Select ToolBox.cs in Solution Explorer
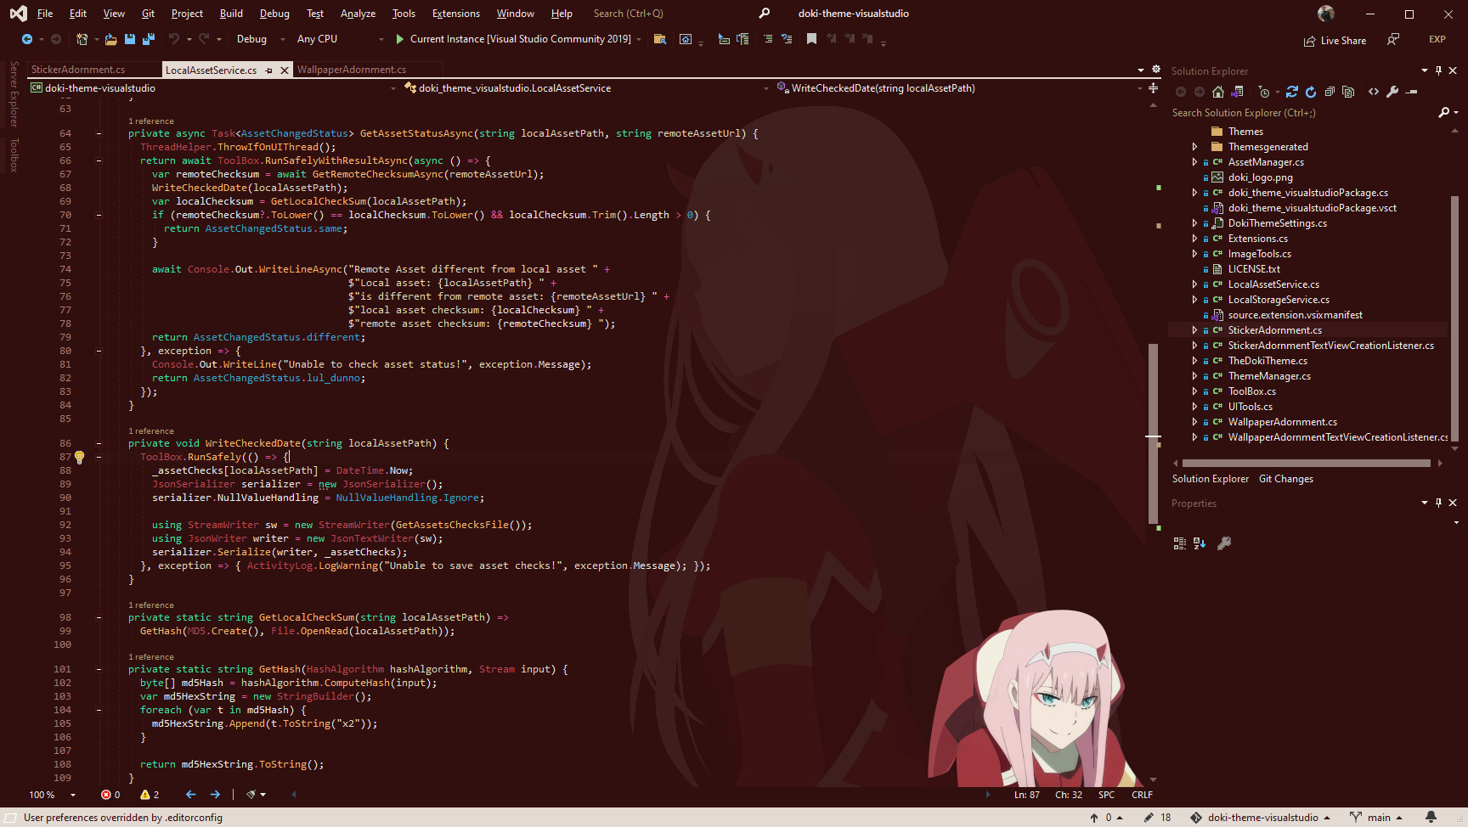This screenshot has width=1468, height=827. click(1251, 391)
